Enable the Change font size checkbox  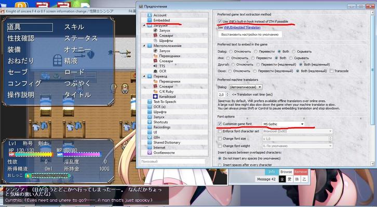point(220,139)
